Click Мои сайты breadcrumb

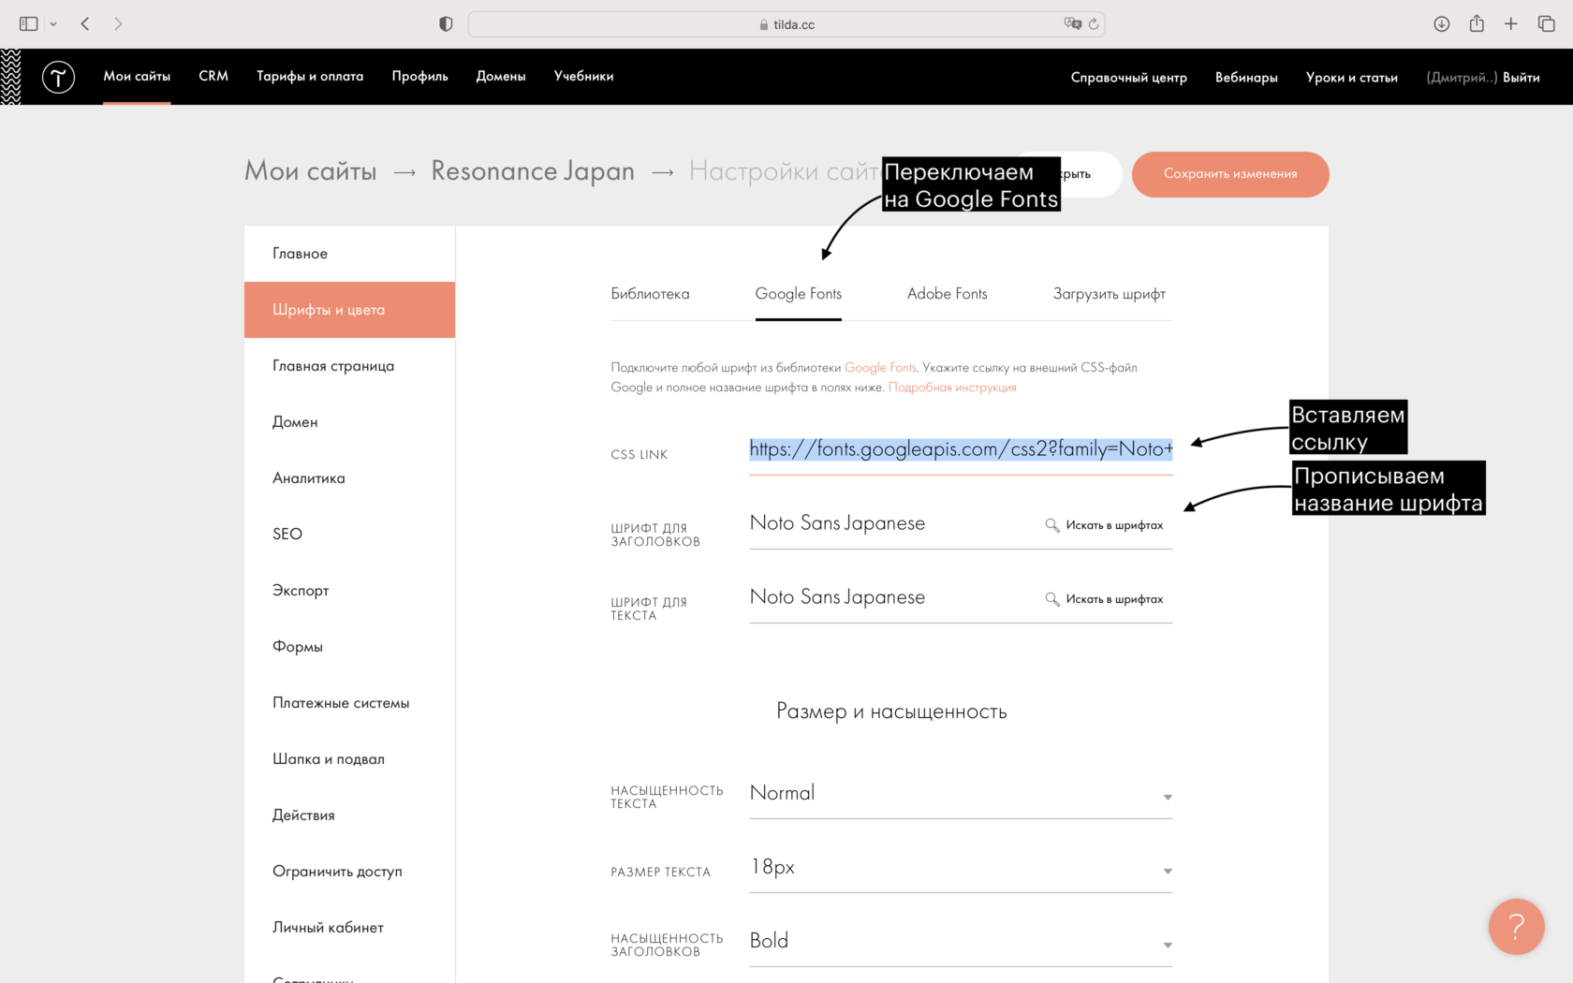click(x=311, y=171)
